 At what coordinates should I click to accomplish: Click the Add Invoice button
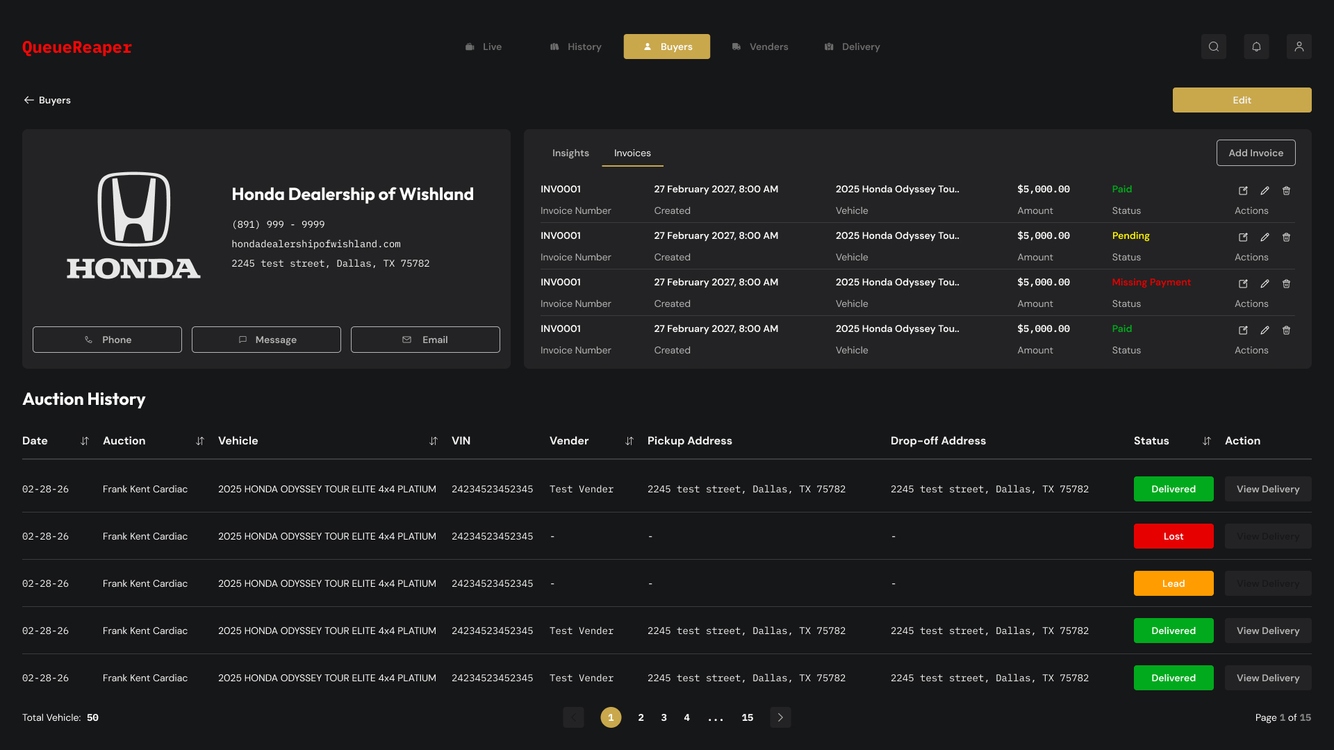pos(1255,153)
